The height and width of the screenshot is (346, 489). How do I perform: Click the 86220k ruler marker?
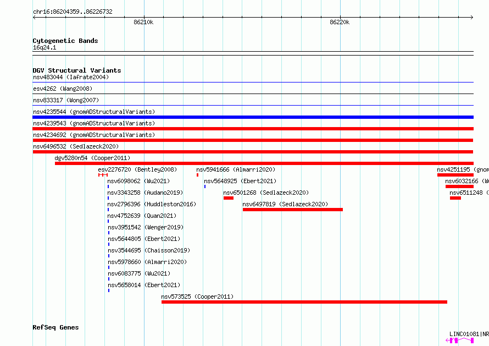click(340, 22)
